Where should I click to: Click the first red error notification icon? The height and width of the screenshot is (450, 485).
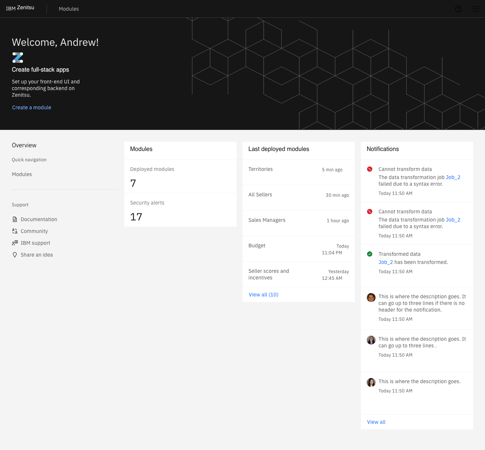click(x=370, y=169)
